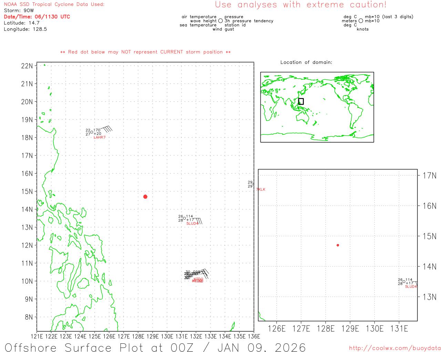The height and width of the screenshot is (352, 441).
Task: Click the 'Use analyses with extreme caution!' heading
Action: (300, 5)
